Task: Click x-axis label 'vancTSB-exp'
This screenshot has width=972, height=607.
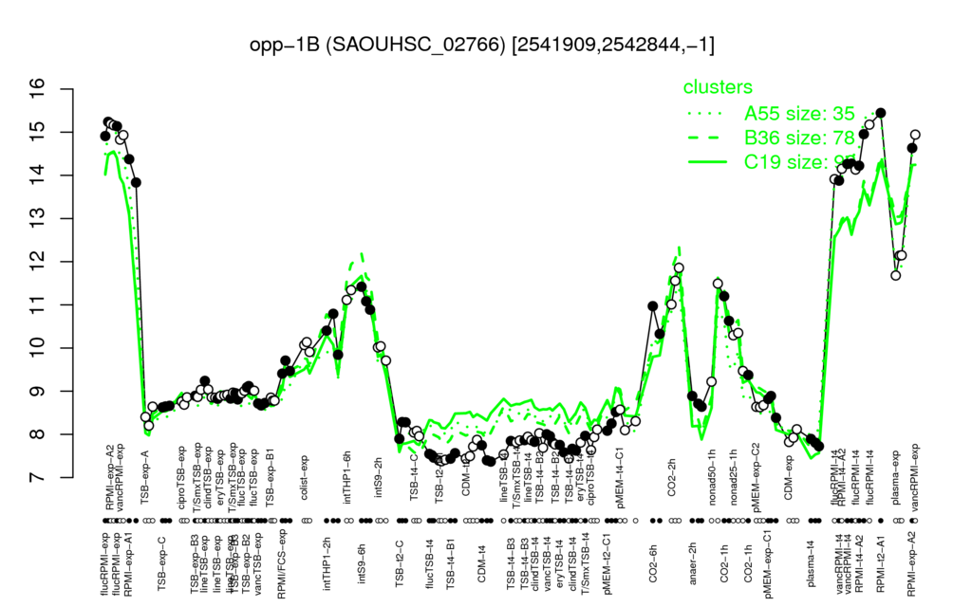Action: pyautogui.click(x=258, y=564)
